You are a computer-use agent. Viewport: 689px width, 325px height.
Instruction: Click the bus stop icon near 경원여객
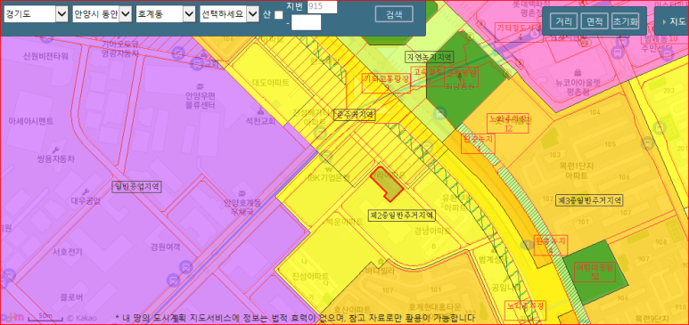(186, 266)
